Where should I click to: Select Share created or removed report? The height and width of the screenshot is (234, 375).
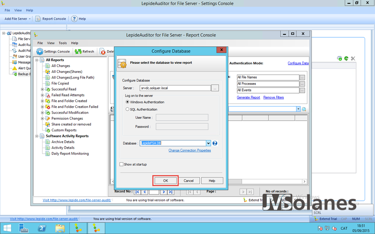(x=71, y=124)
